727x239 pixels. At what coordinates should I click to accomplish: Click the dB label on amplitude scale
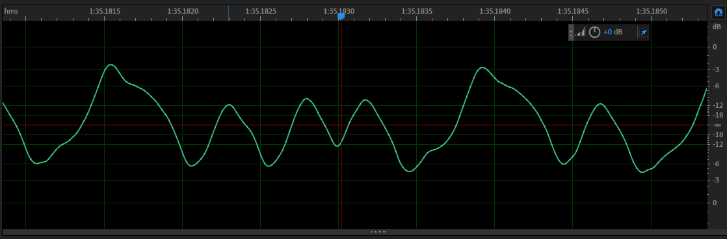click(x=717, y=27)
